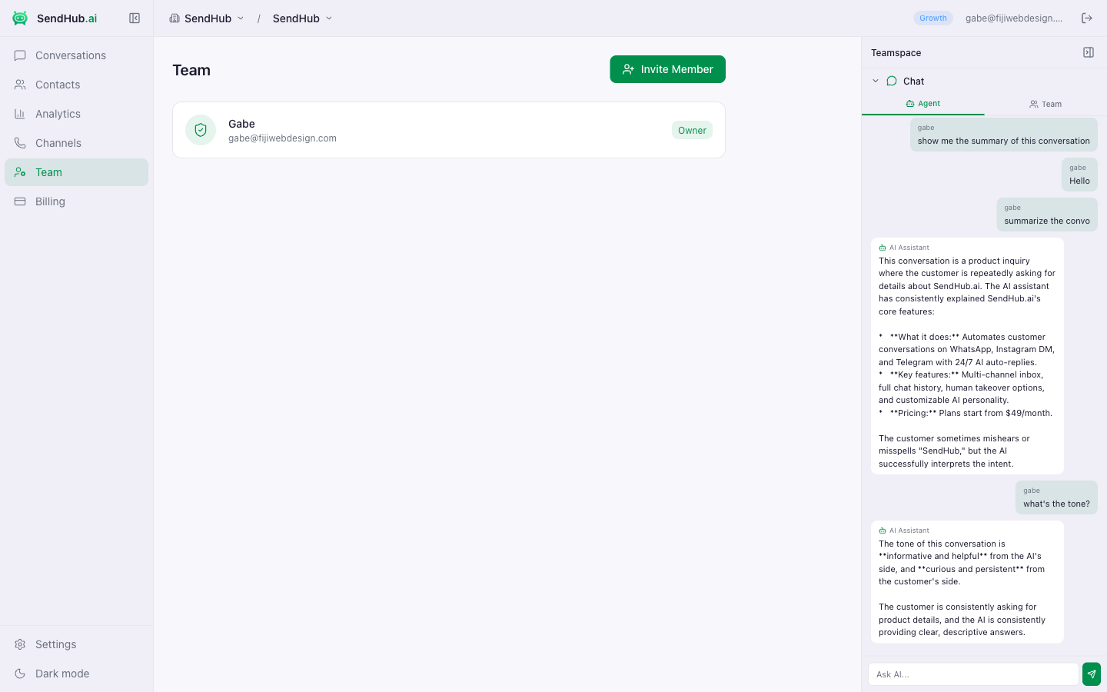Viewport: 1107px width, 692px height.
Task: Open the Billing page
Action: tap(76, 201)
